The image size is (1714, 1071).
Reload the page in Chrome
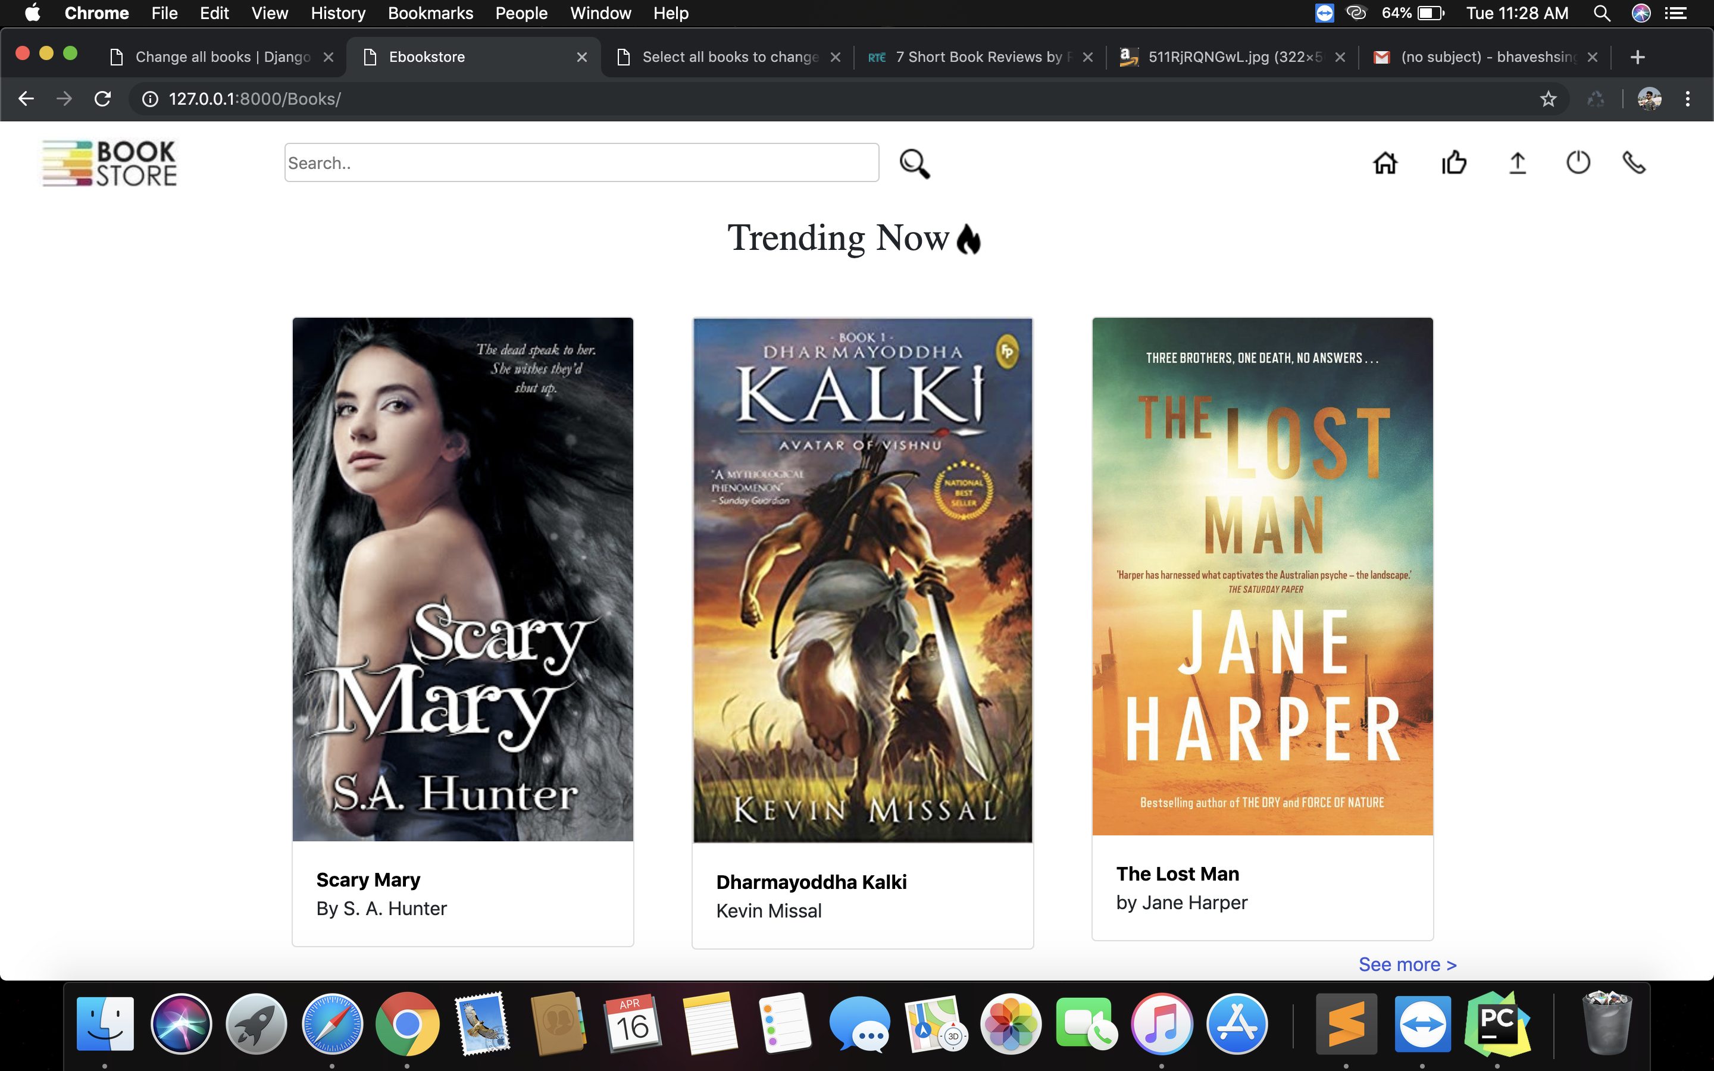(103, 99)
